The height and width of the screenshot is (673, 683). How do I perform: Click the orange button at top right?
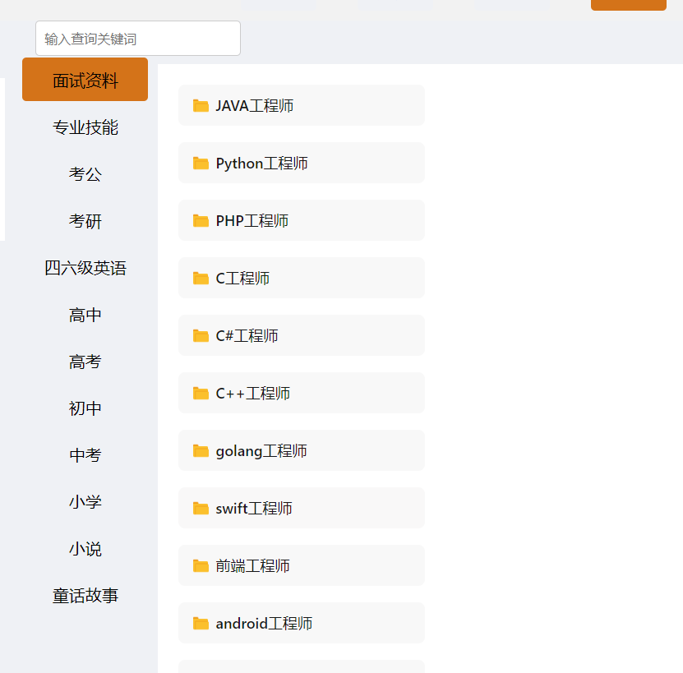tap(628, 4)
